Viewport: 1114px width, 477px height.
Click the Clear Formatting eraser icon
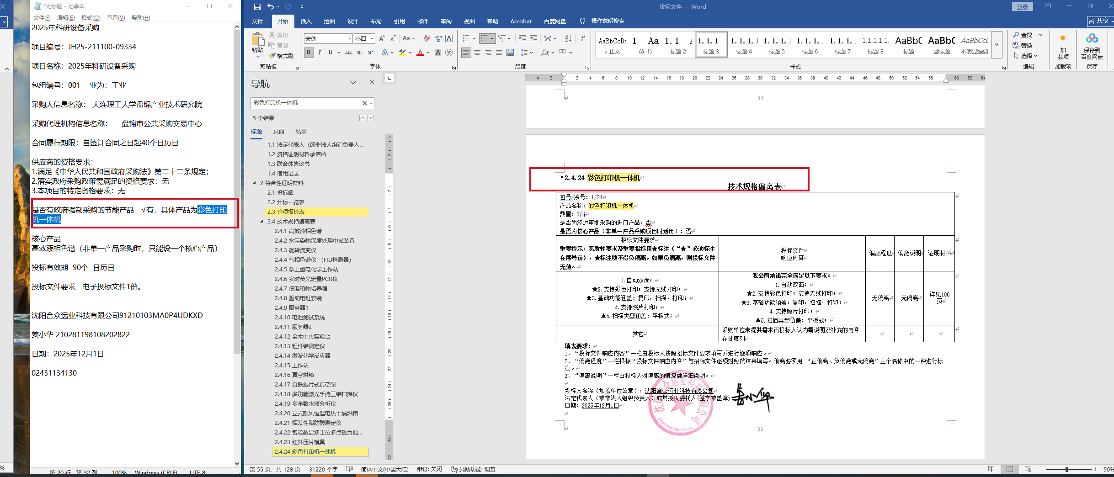pos(427,38)
